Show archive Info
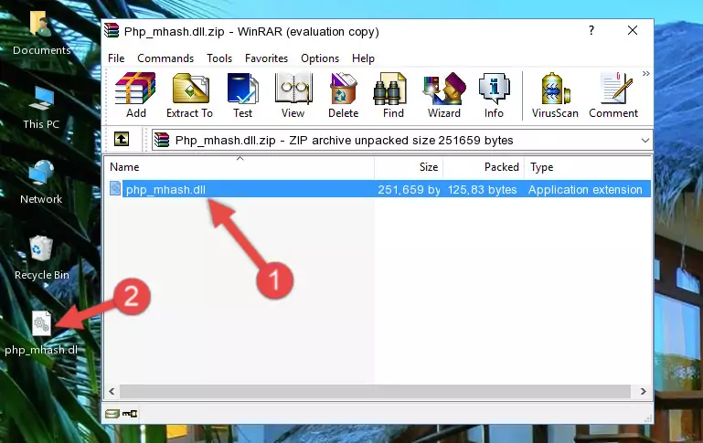Viewport: 703px width, 443px height. [494, 95]
